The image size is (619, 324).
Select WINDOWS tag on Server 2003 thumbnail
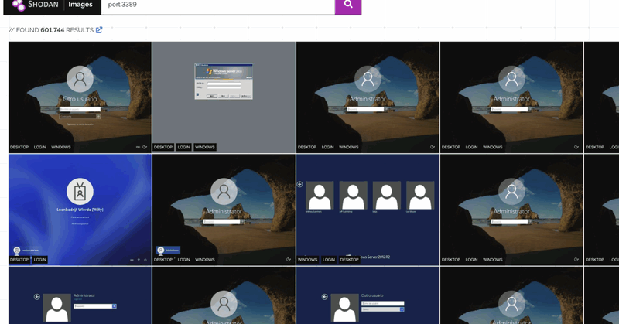pos(205,147)
